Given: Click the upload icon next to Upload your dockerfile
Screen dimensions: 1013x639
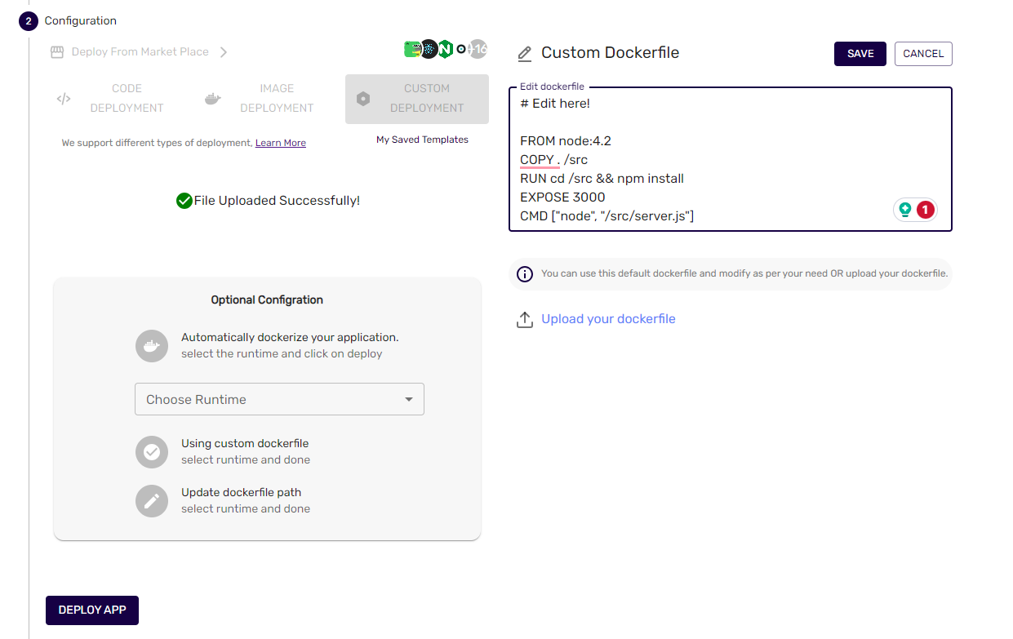Looking at the screenshot, I should [x=525, y=319].
